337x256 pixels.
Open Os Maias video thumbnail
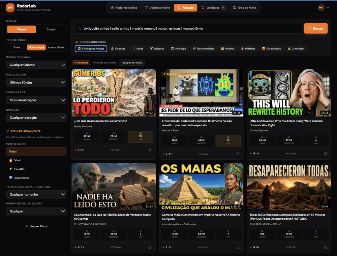click(x=201, y=187)
